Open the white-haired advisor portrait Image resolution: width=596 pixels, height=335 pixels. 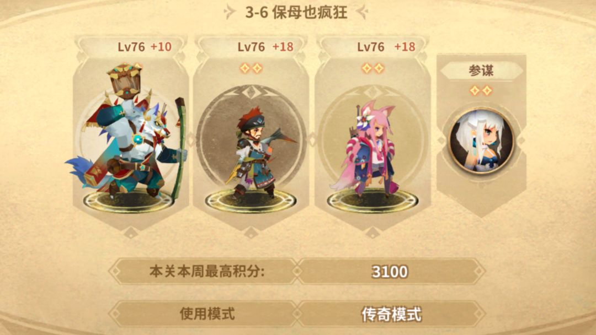point(482,141)
